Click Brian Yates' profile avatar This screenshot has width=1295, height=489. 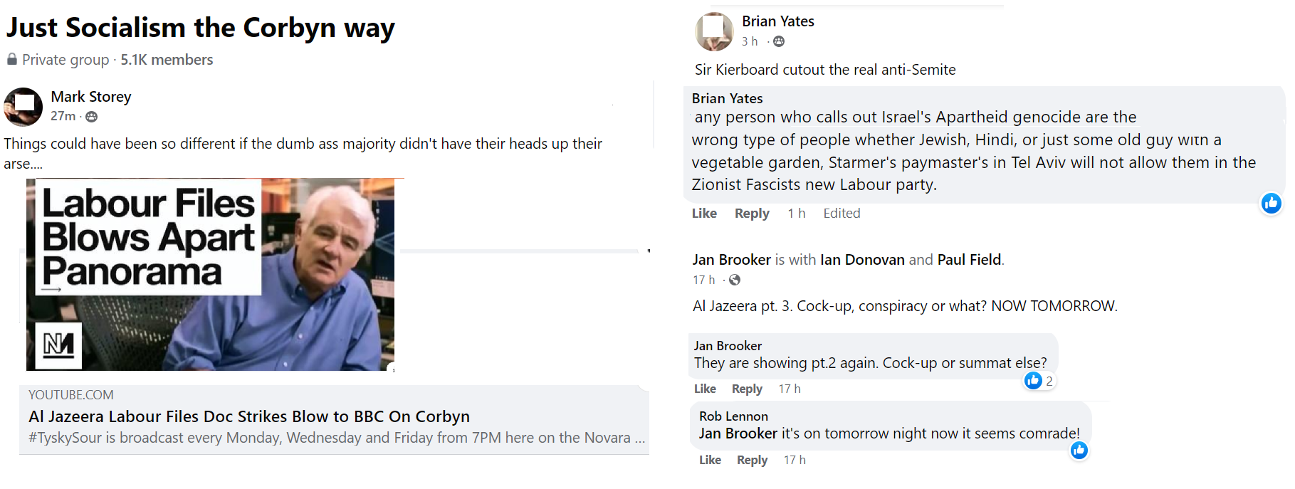tap(714, 31)
